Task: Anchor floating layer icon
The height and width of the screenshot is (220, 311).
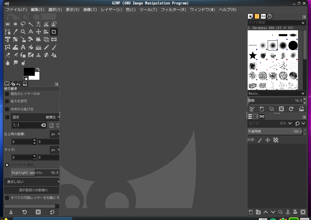Action: pyautogui.click(x=288, y=212)
